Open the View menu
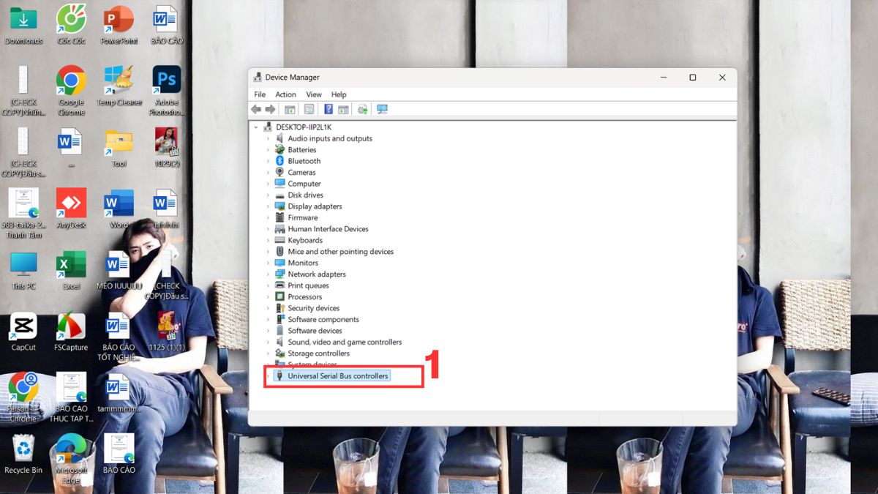The height and width of the screenshot is (494, 878). tap(313, 94)
